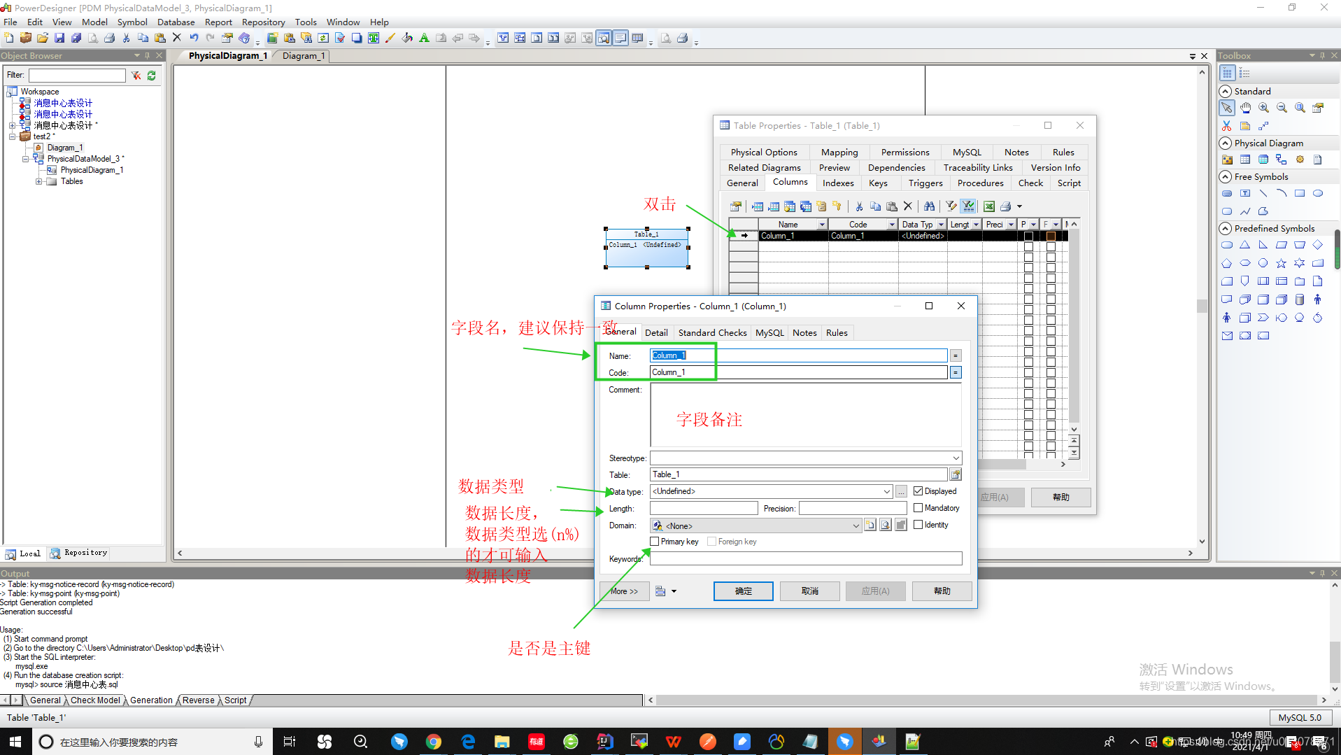Open the Stereotype dropdown
1341x755 pixels.
click(956, 458)
